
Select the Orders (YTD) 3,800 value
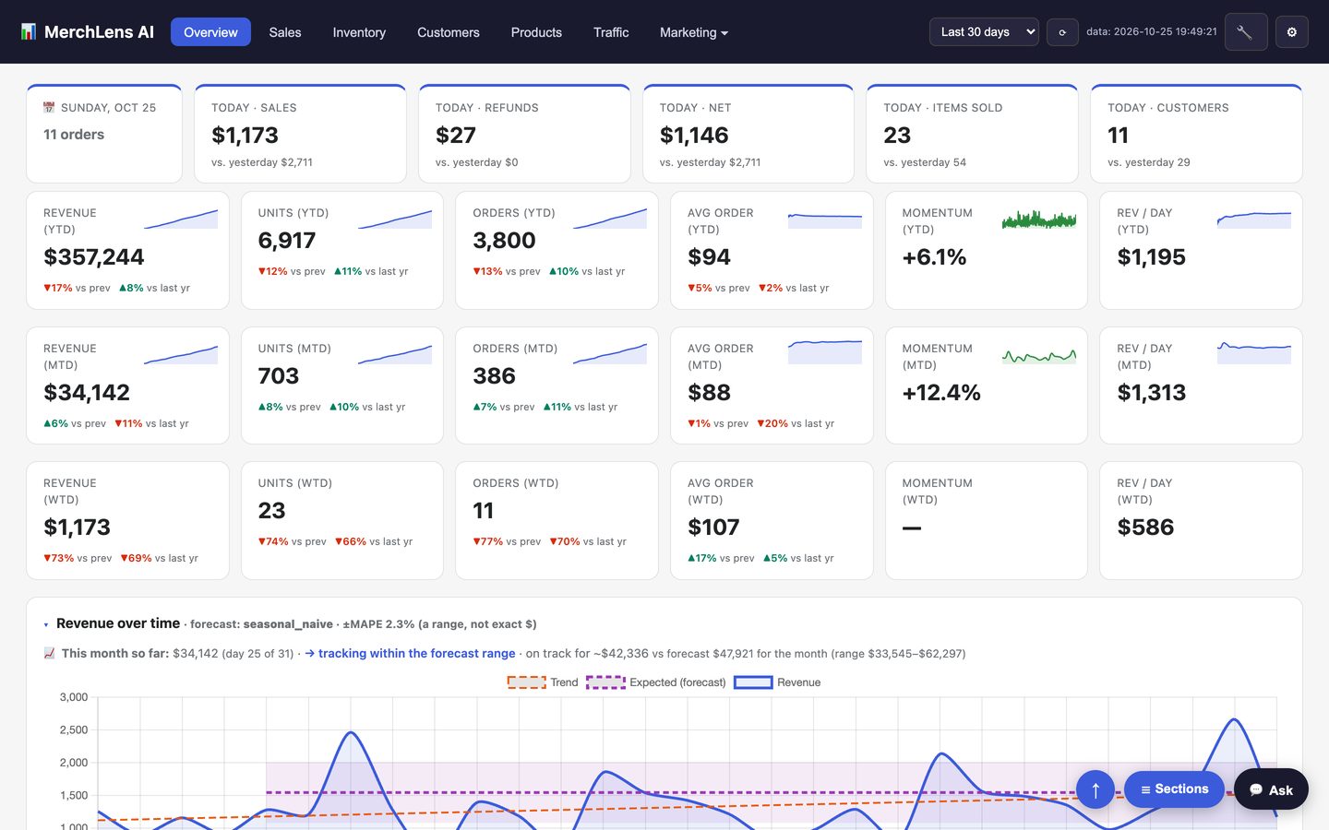[x=504, y=241]
